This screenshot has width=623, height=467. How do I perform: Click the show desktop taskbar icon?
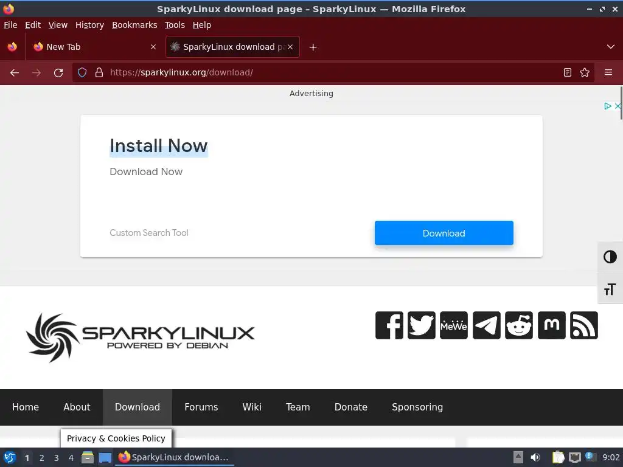(x=105, y=457)
